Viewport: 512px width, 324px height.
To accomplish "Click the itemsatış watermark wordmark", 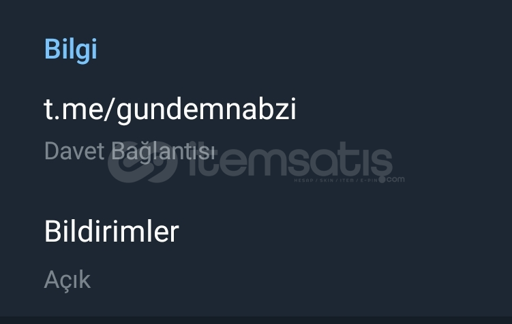I will [290, 159].
